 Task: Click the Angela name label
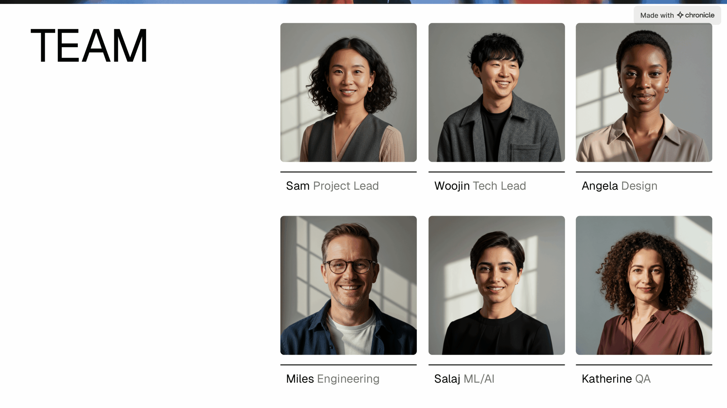click(x=600, y=186)
